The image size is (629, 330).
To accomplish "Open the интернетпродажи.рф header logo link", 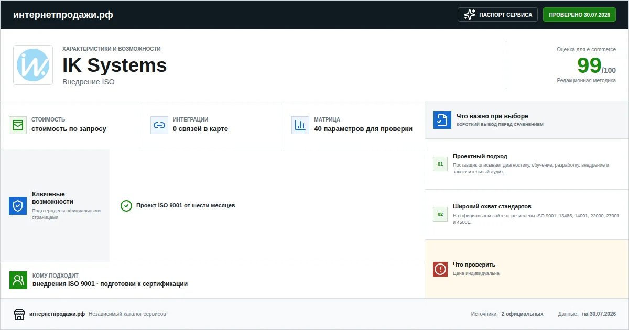I will coord(63,15).
